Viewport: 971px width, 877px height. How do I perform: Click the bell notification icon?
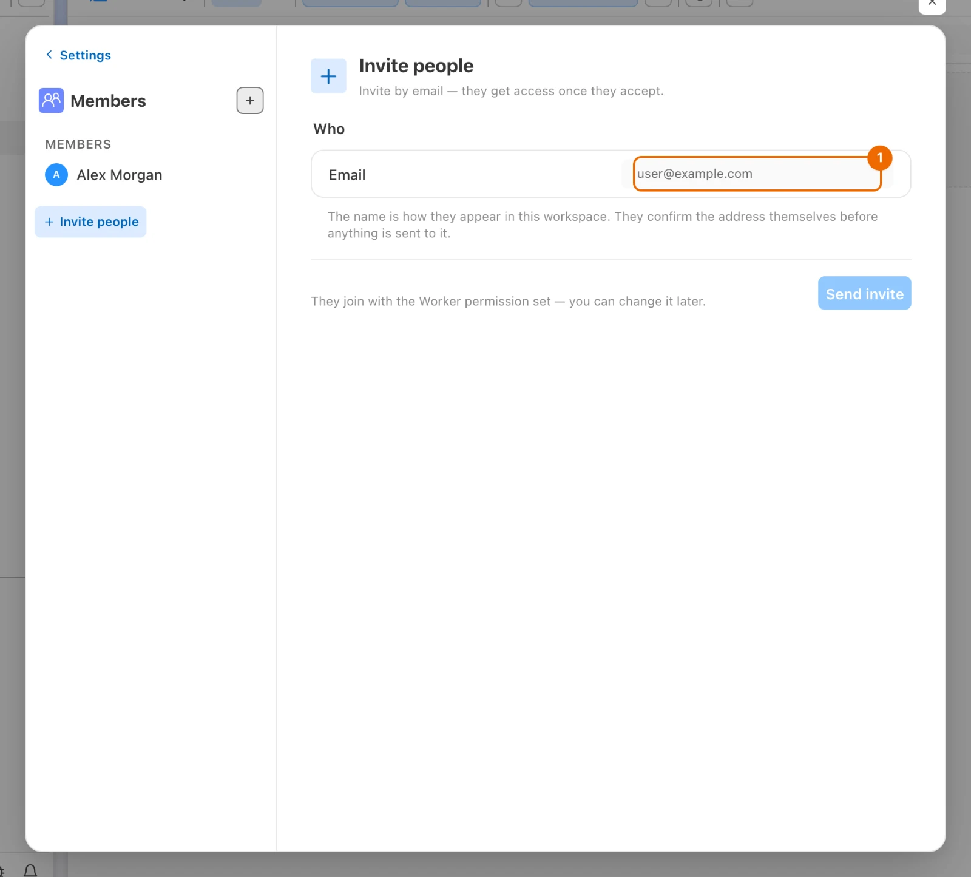click(x=30, y=871)
